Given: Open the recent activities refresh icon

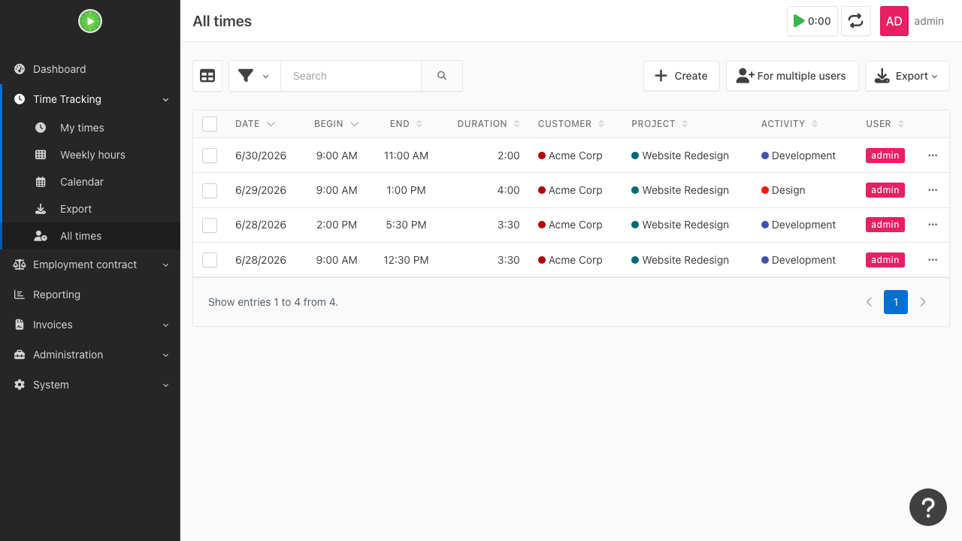Looking at the screenshot, I should click(856, 21).
